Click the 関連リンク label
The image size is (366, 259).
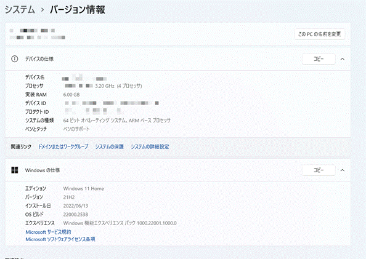21,146
